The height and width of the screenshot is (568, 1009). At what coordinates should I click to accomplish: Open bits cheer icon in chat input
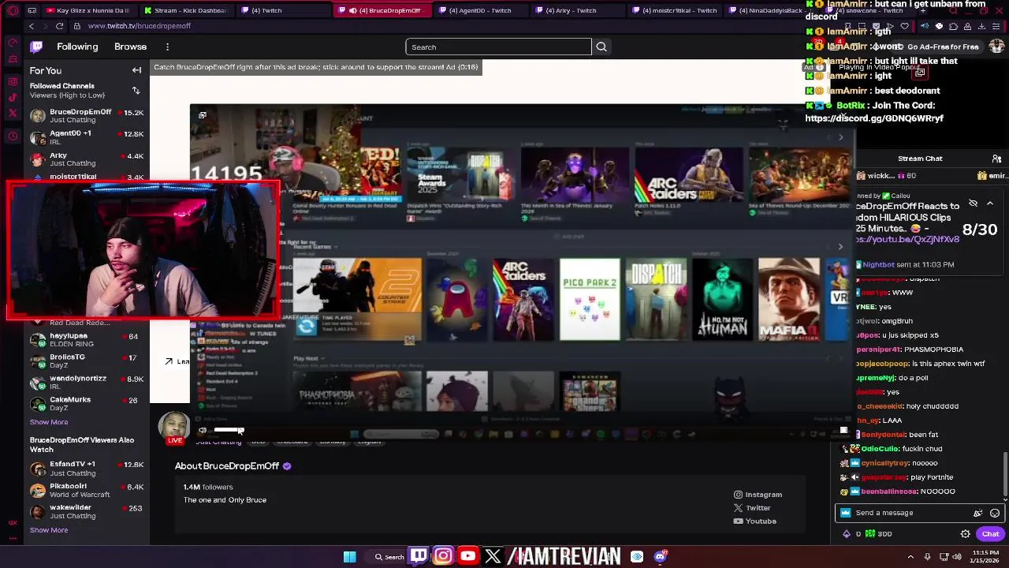tap(978, 513)
